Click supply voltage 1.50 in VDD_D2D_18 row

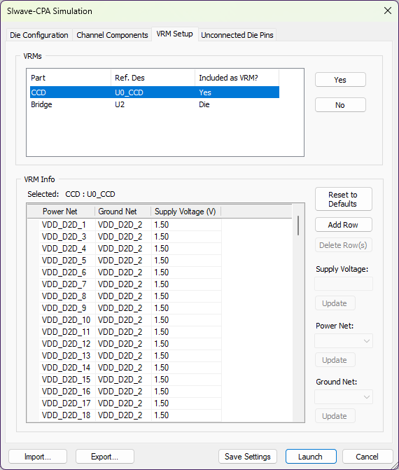[x=186, y=415]
